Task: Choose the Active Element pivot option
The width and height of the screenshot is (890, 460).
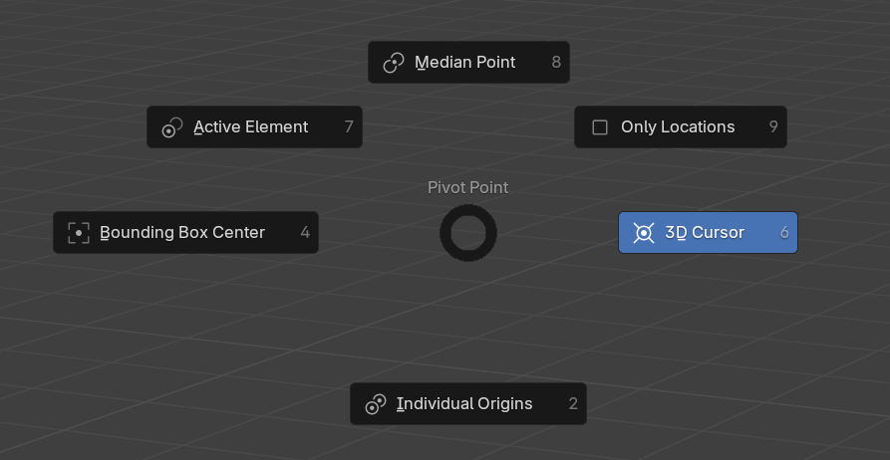Action: [251, 127]
